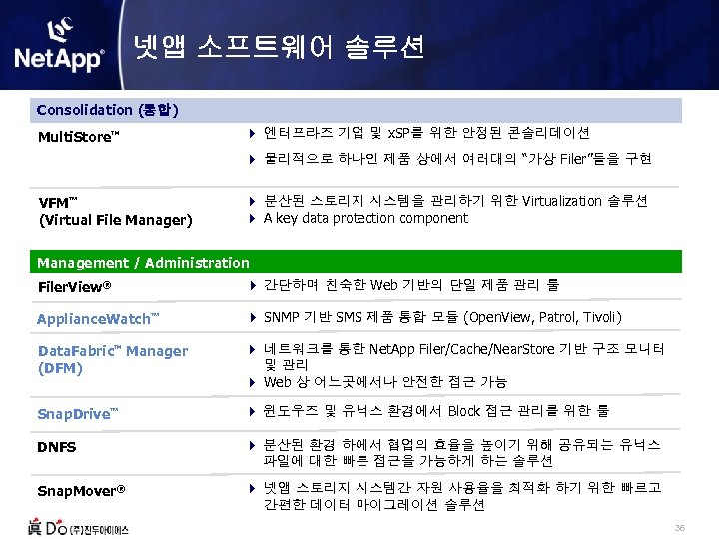Select the DNFS product name
The image size is (719, 539).
[57, 447]
